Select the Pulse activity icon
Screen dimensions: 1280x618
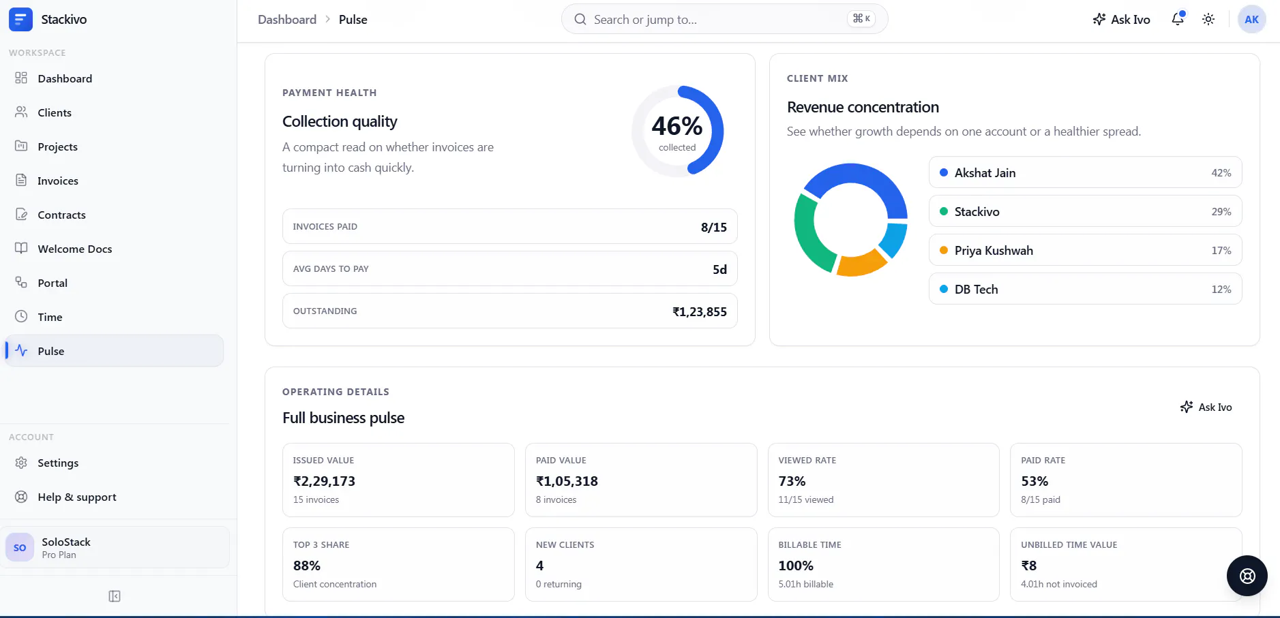click(21, 350)
